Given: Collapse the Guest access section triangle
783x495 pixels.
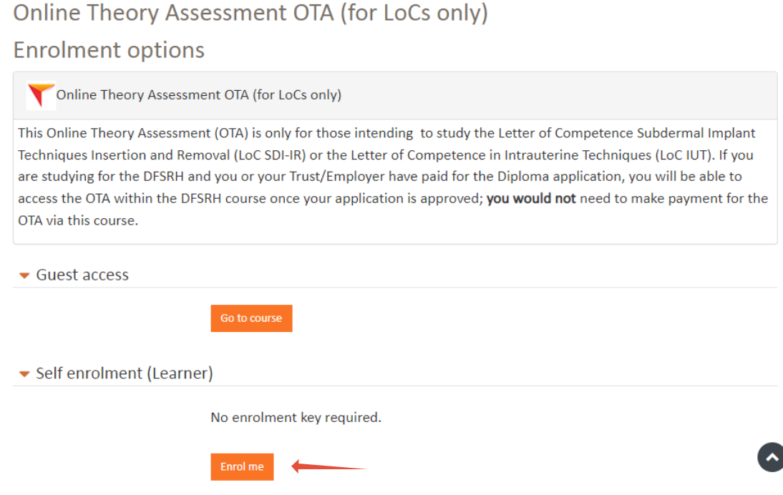Looking at the screenshot, I should (x=24, y=275).
